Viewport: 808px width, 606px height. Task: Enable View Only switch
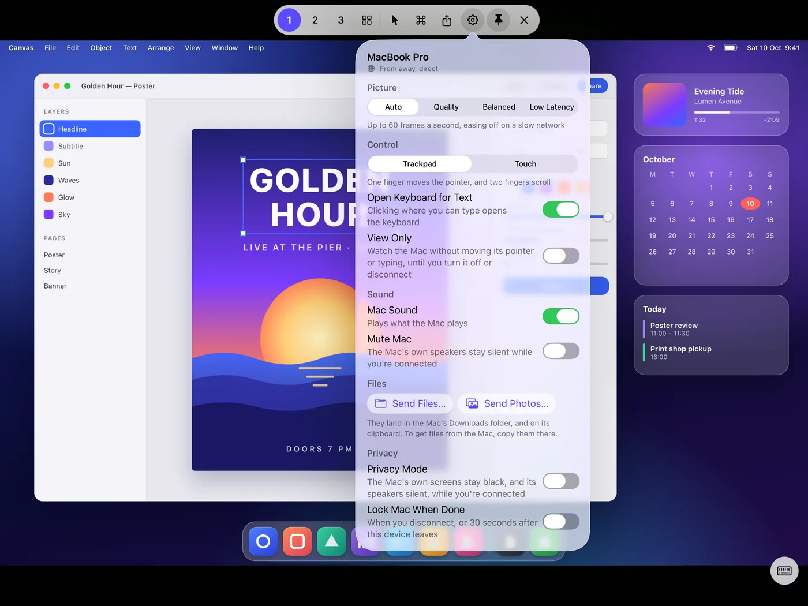point(561,256)
